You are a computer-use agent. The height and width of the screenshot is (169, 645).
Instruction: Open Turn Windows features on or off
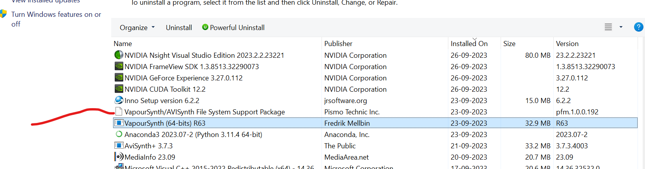56,19
